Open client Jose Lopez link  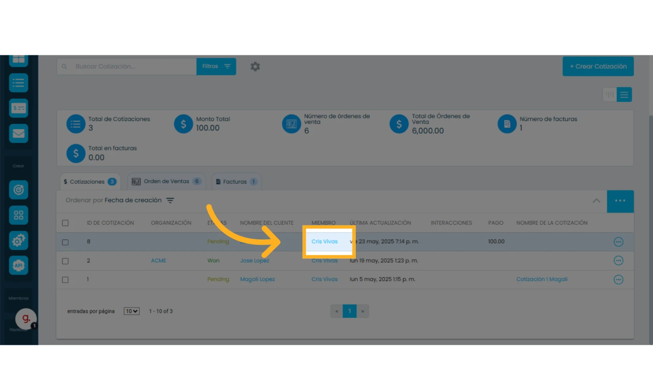click(x=255, y=261)
